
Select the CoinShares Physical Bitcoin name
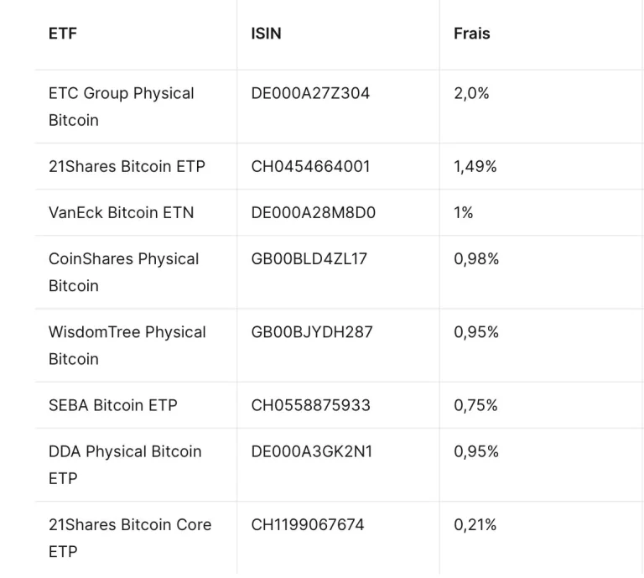(x=123, y=272)
